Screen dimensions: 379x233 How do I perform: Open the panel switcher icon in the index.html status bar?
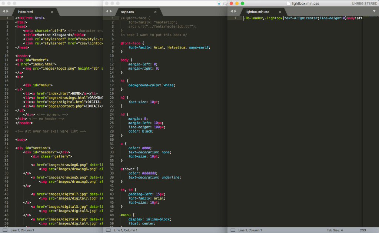pyautogui.click(x=5, y=230)
